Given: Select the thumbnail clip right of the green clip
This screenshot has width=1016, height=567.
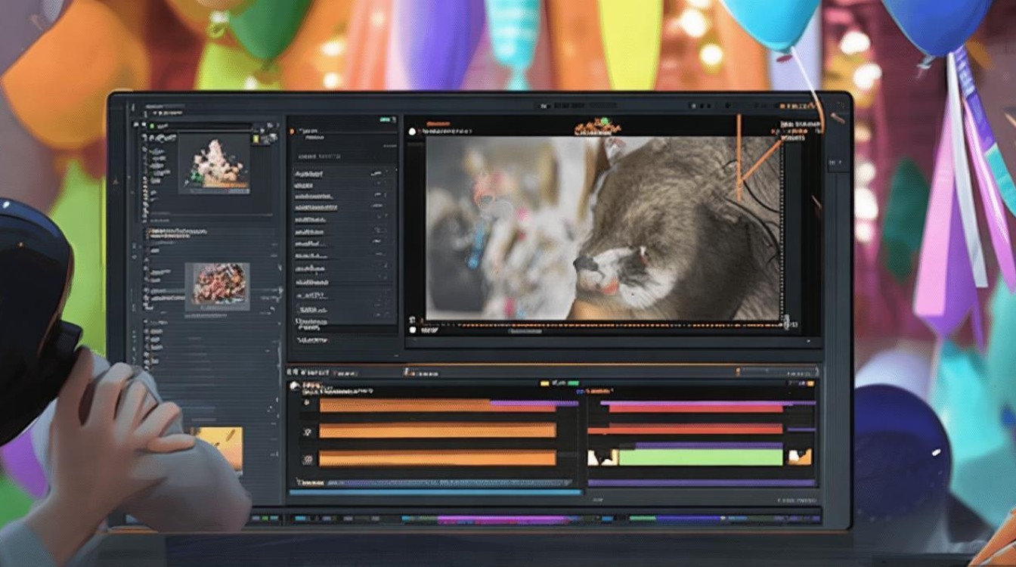Looking at the screenshot, I should 800,457.
